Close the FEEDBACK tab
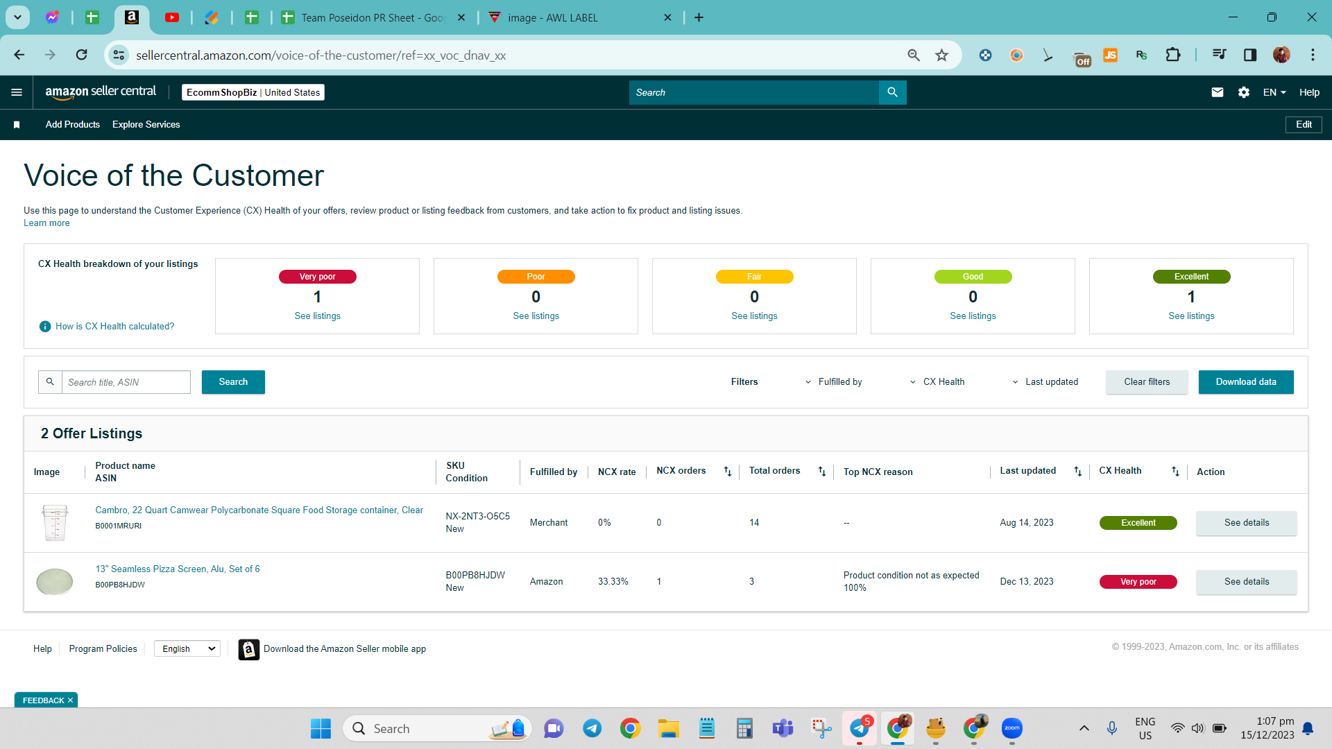Viewport: 1332px width, 749px height. click(x=71, y=700)
